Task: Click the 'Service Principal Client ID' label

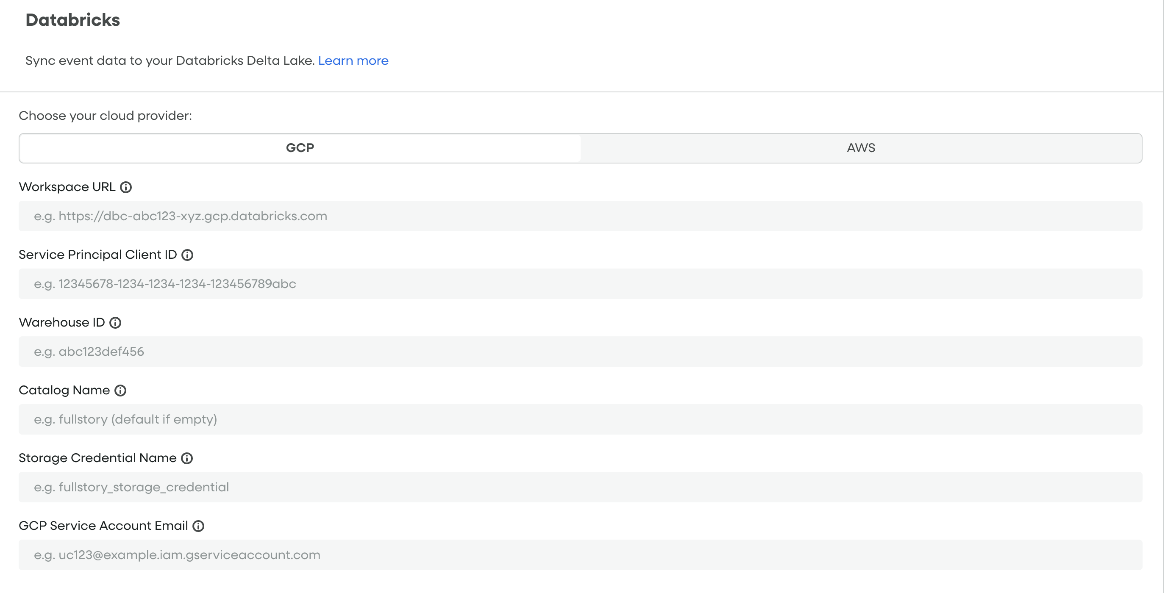Action: point(98,255)
